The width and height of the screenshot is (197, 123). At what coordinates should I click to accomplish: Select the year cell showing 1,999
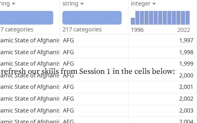coord(163,64)
